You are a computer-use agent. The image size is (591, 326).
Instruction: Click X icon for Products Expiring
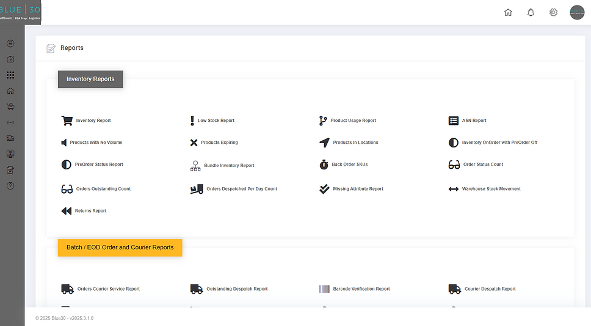(194, 143)
